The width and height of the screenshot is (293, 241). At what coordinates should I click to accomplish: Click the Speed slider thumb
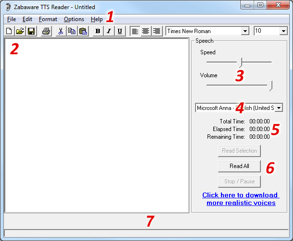[x=240, y=62]
